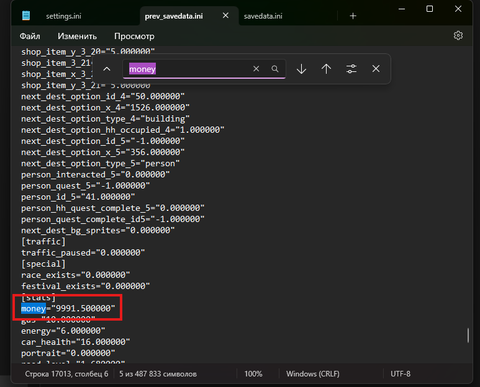Open Notepad settings via gear icon
This screenshot has width=480, height=387.
pyautogui.click(x=458, y=36)
